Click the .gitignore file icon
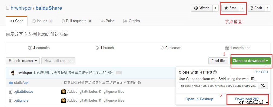Screen dimensions: 273x107 (11, 101)
